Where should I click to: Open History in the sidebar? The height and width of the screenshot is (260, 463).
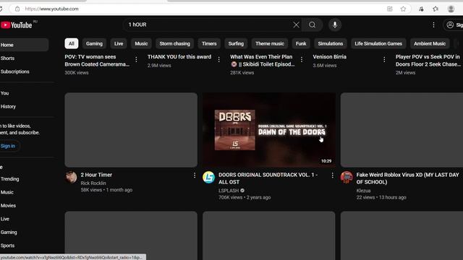click(x=24, y=106)
